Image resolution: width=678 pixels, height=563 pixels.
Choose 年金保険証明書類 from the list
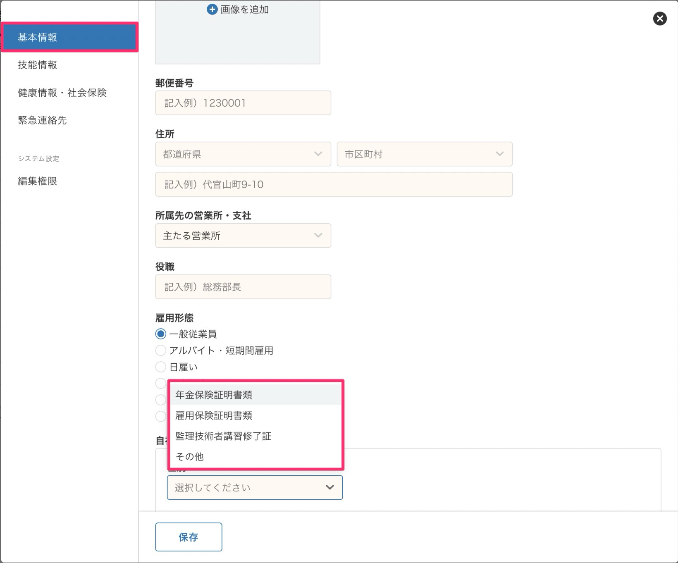click(x=214, y=395)
